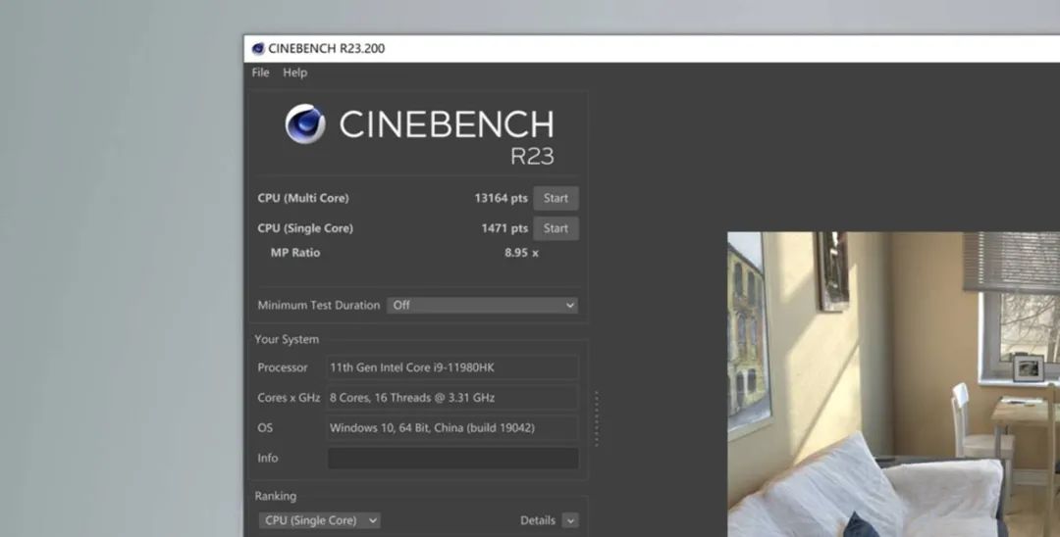
Task: Start the CPU Single Core test
Action: pyautogui.click(x=556, y=228)
